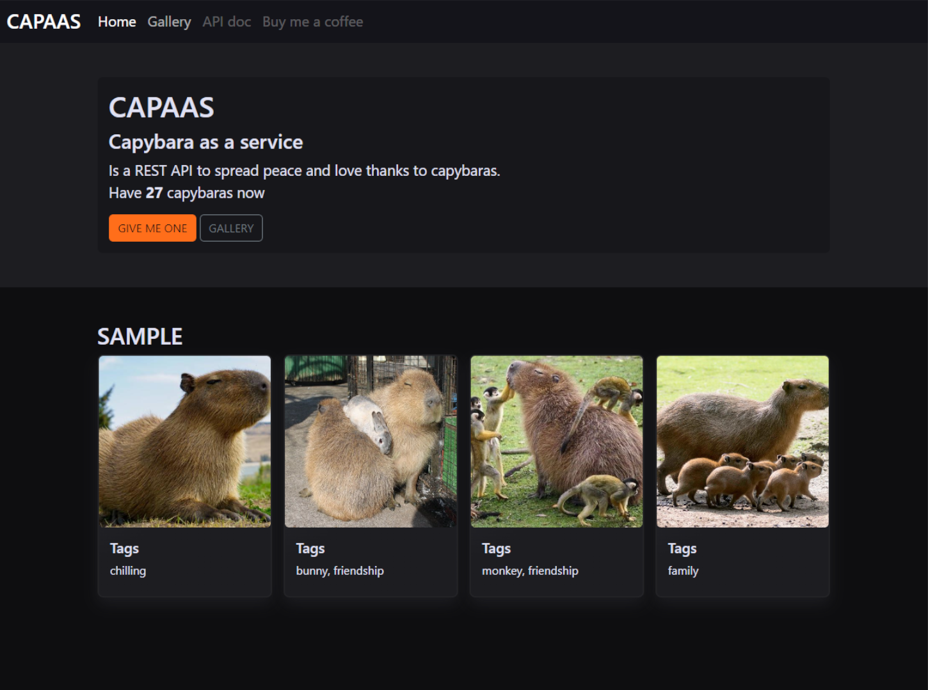This screenshot has width=928, height=690.
Task: Click the "Capybara as a service" subtitle
Action: pos(205,142)
